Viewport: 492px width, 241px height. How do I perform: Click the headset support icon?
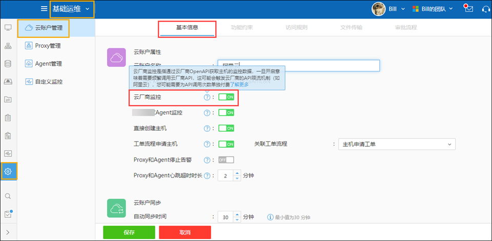pyautogui.click(x=486, y=9)
